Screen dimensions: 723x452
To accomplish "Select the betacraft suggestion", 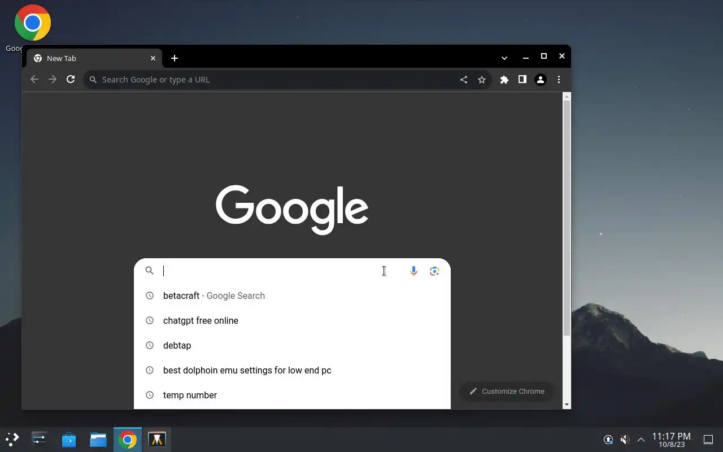I will pyautogui.click(x=292, y=295).
